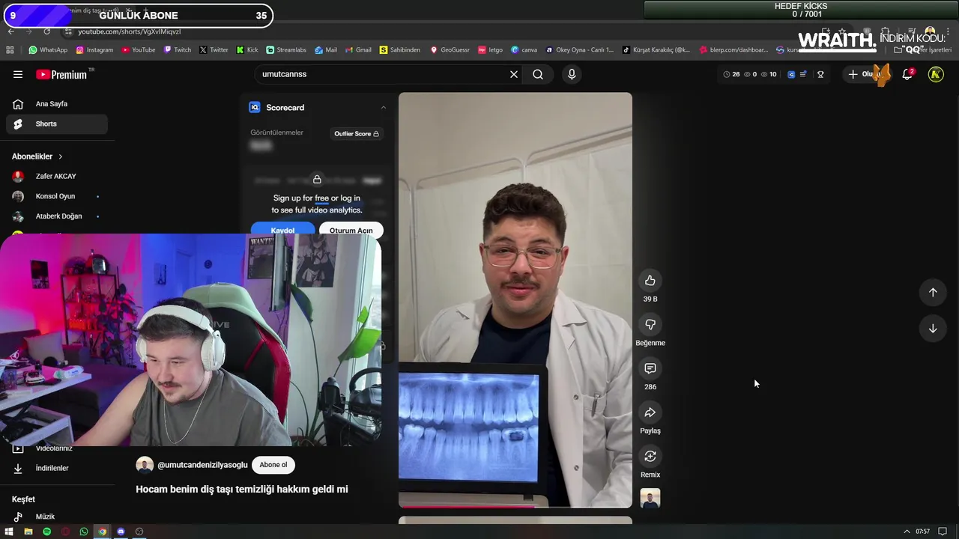Click the Short video to pause
The height and width of the screenshot is (539, 959).
point(515,299)
